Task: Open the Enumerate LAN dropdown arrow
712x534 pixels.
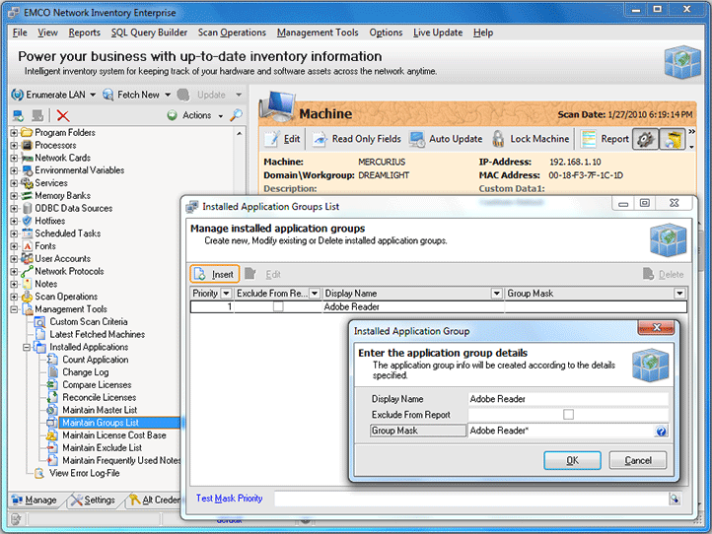Action: (93, 95)
